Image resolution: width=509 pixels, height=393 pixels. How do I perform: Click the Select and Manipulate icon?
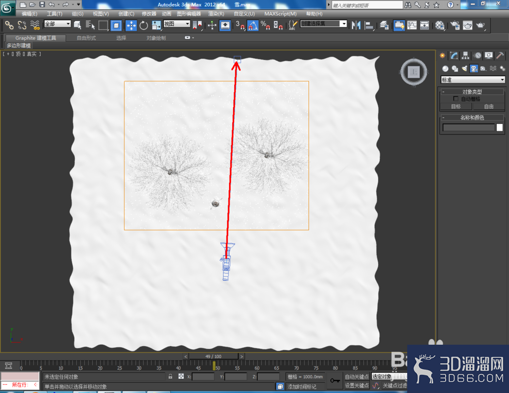point(212,25)
